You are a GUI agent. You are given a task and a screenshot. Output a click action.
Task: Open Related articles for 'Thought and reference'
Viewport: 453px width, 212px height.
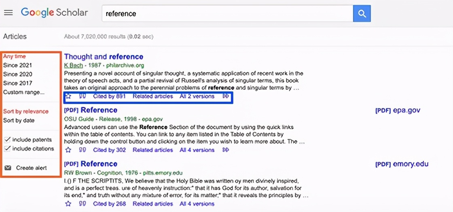click(x=153, y=96)
